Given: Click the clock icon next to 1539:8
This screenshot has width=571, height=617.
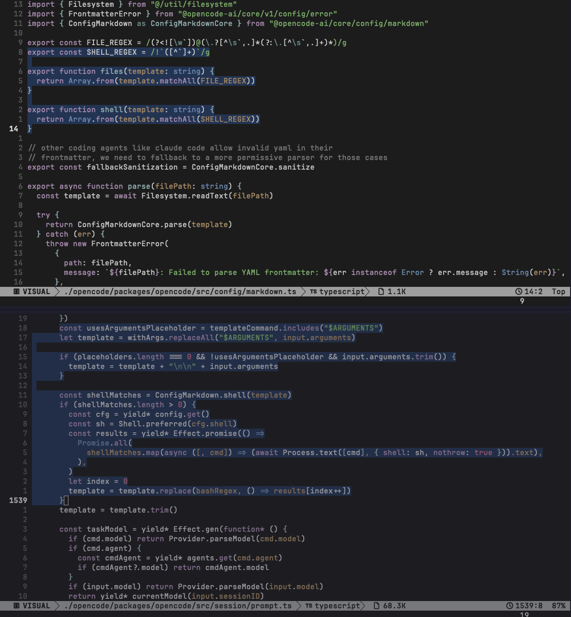Looking at the screenshot, I should (x=509, y=606).
